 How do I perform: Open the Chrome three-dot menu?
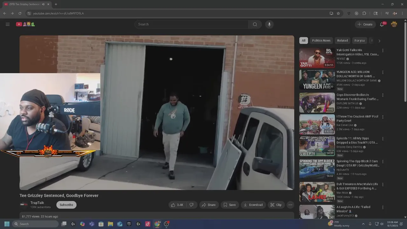click(403, 13)
